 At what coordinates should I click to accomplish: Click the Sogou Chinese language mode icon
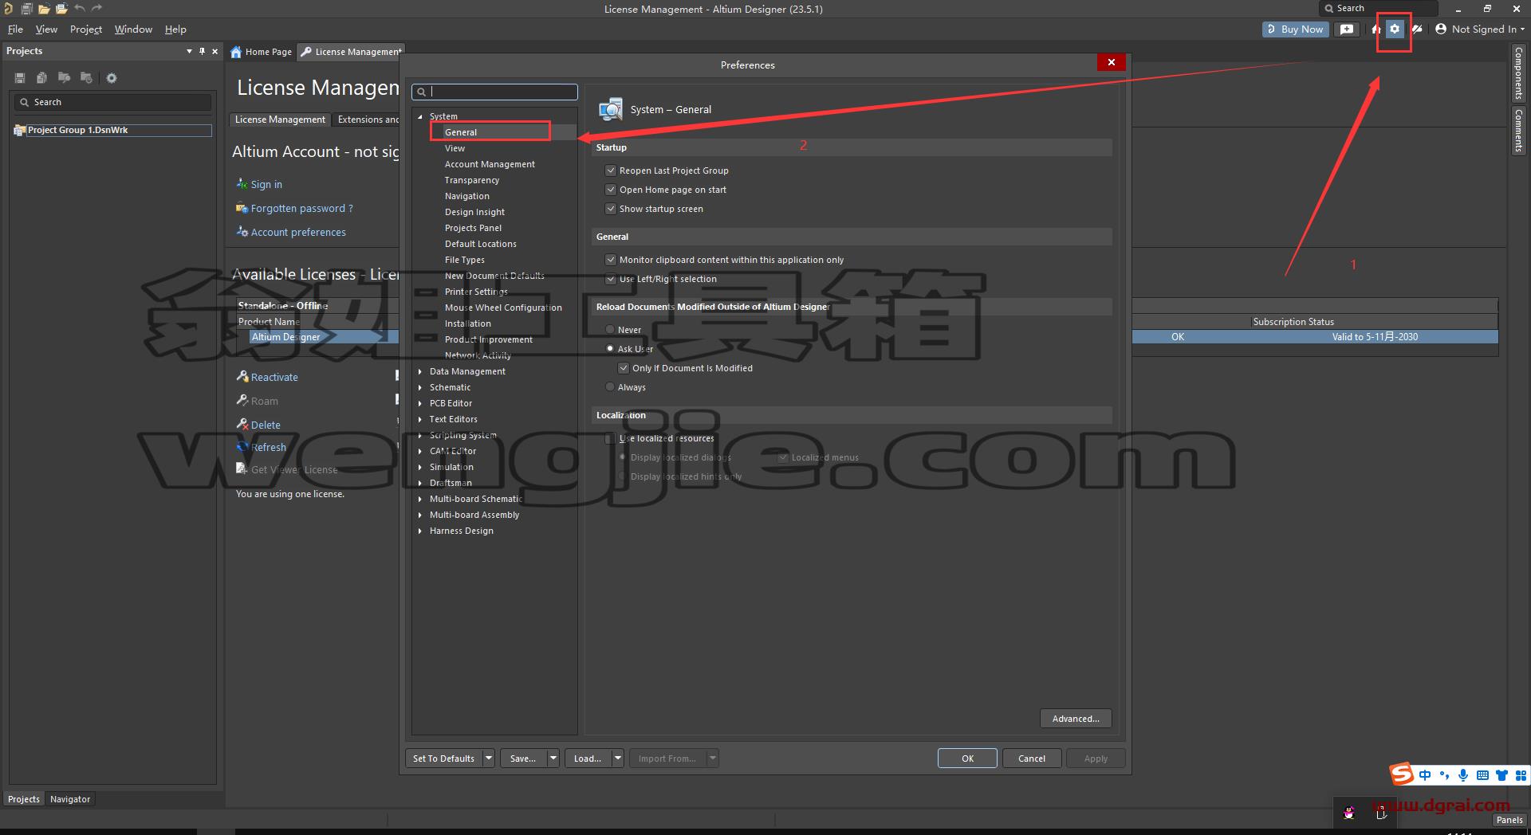[1425, 775]
